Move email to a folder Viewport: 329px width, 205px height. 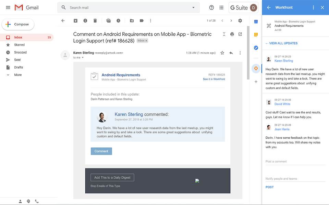point(132,20)
